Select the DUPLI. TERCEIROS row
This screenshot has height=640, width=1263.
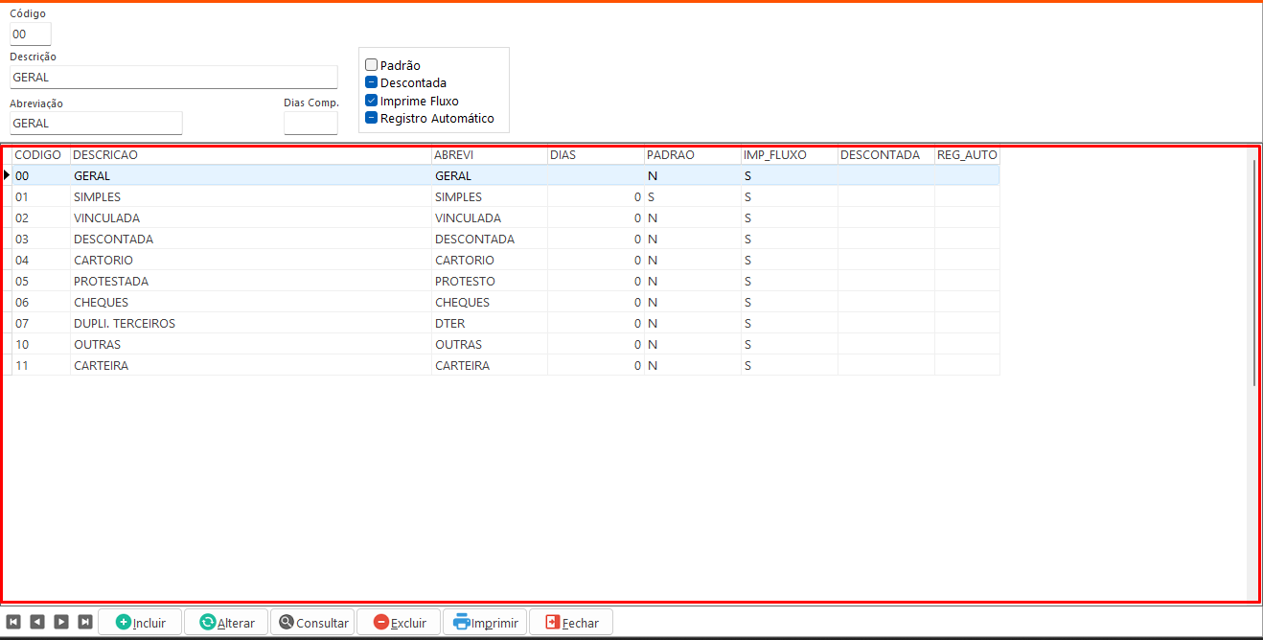(124, 324)
